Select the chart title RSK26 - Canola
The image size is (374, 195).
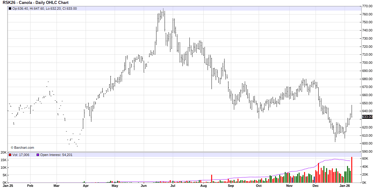pyautogui.click(x=35, y=3)
